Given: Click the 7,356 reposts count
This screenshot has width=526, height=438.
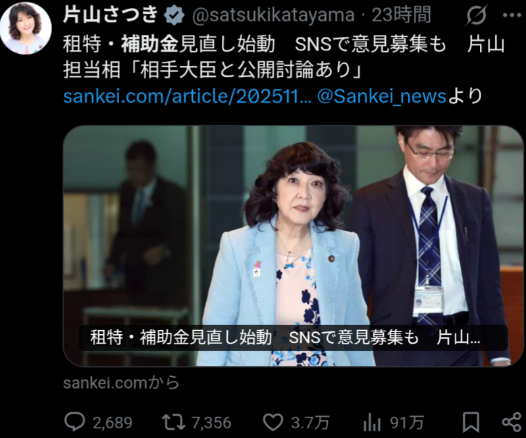Looking at the screenshot, I should pyautogui.click(x=212, y=423).
